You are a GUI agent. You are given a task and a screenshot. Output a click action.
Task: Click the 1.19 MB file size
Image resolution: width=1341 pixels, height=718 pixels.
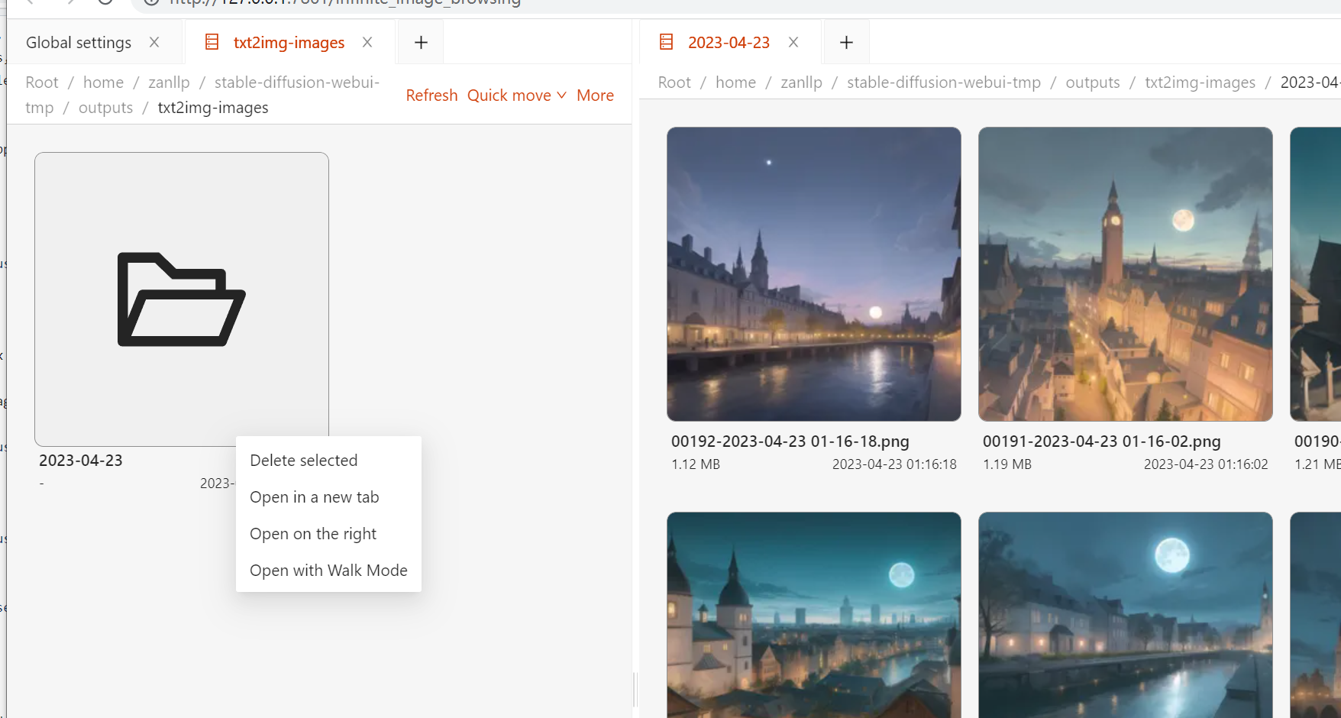click(x=1007, y=464)
